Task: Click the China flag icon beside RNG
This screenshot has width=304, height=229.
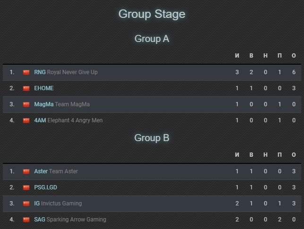Action: point(26,72)
